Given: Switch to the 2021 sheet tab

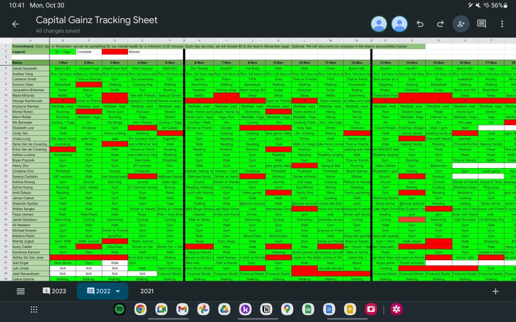Looking at the screenshot, I should point(147,291).
